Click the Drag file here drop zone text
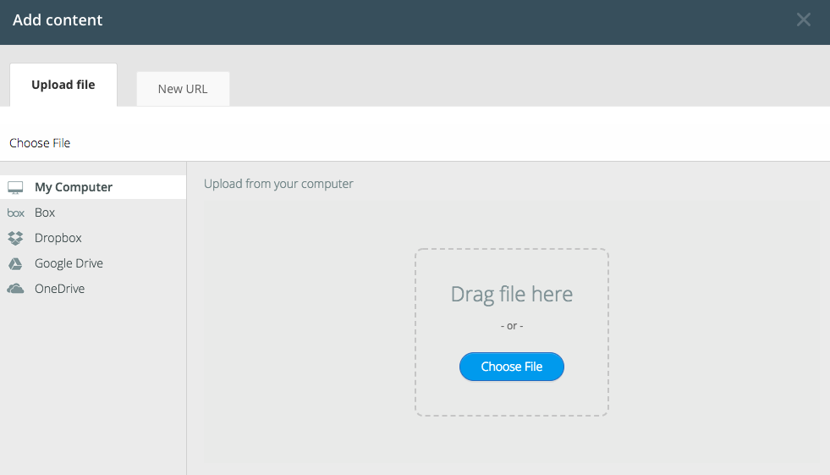Viewport: 830px width, 475px height. point(512,294)
